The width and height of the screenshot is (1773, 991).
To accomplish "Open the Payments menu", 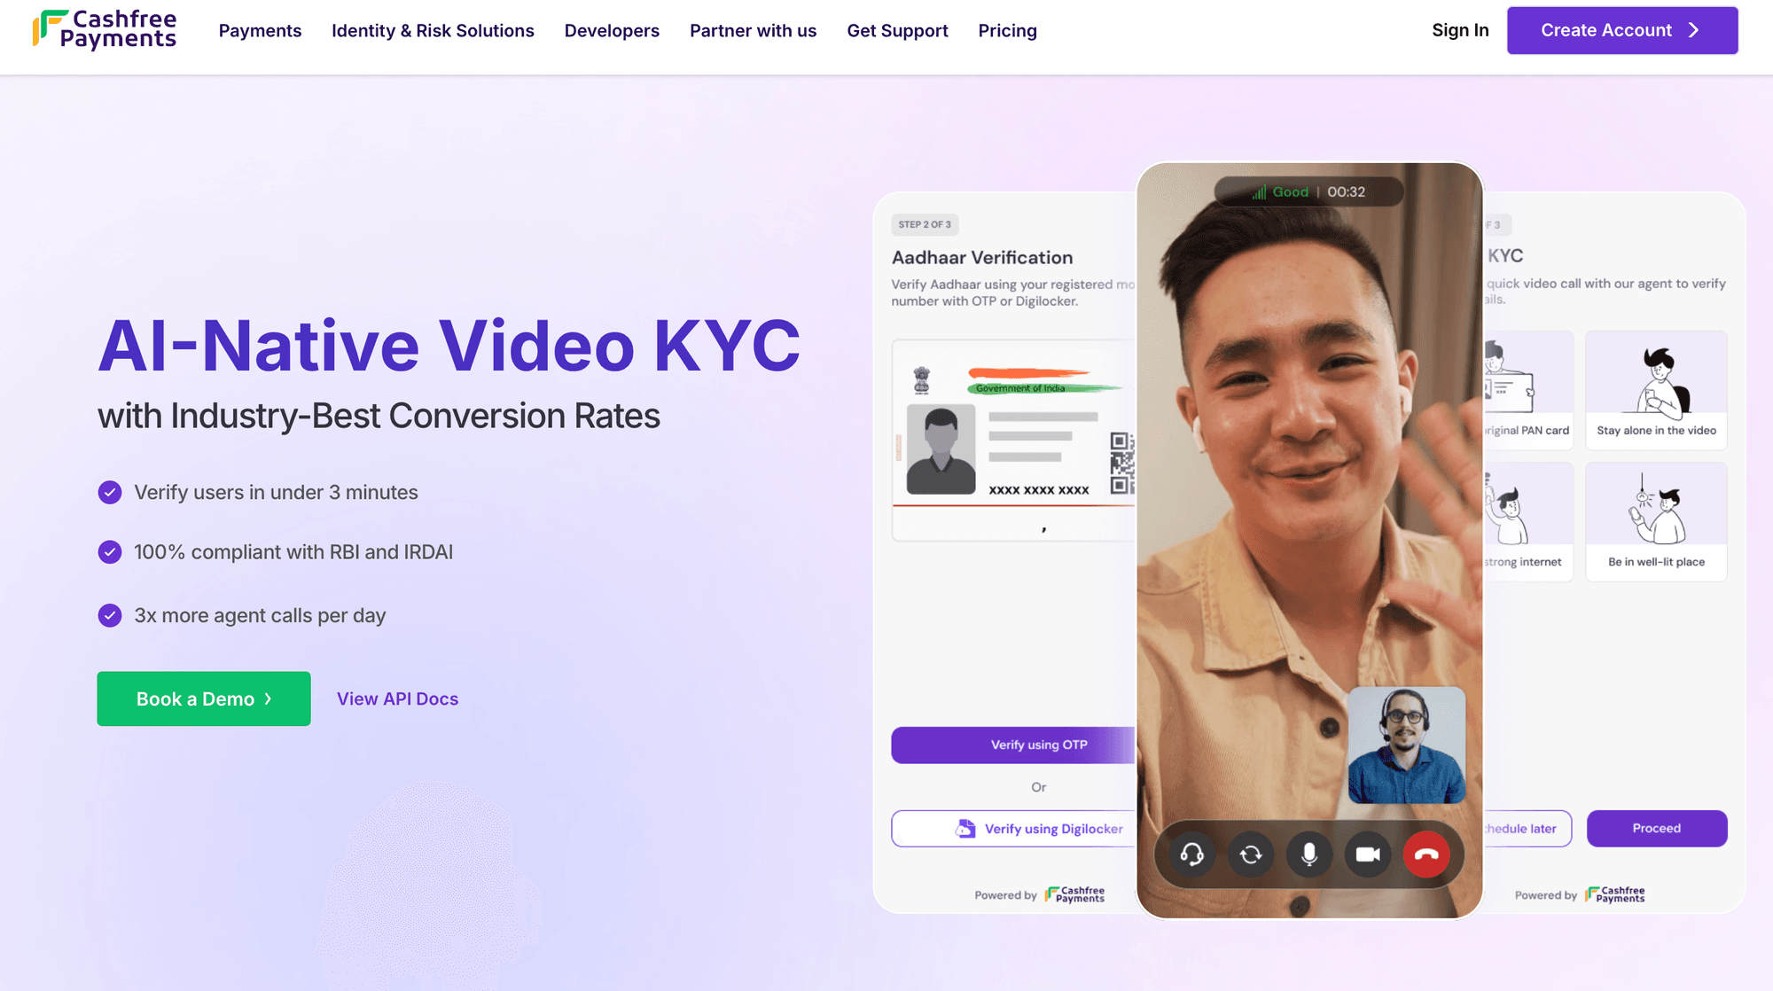I will [260, 31].
